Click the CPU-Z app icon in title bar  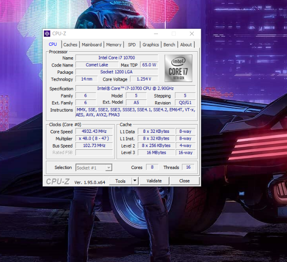(x=47, y=33)
